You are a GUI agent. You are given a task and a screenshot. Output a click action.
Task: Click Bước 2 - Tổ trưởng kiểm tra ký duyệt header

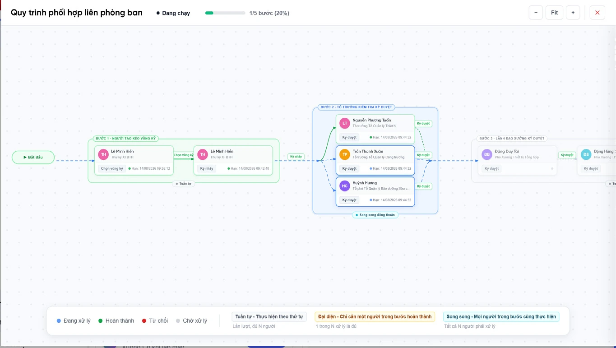[357, 107]
